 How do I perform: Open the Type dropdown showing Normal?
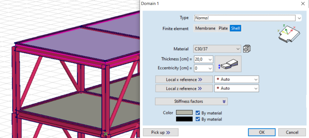point(247,18)
